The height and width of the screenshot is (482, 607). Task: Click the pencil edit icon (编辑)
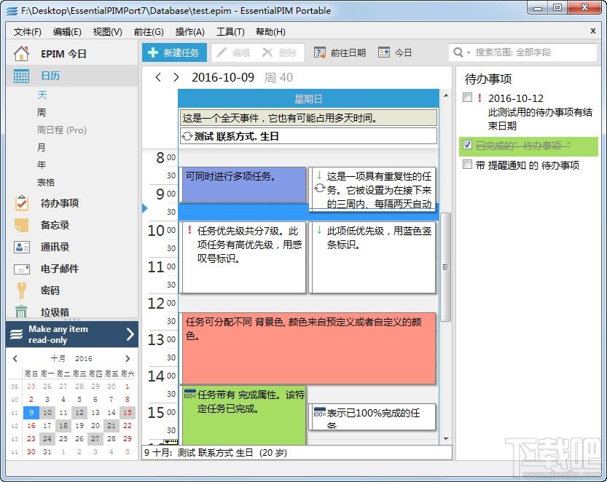click(x=222, y=52)
